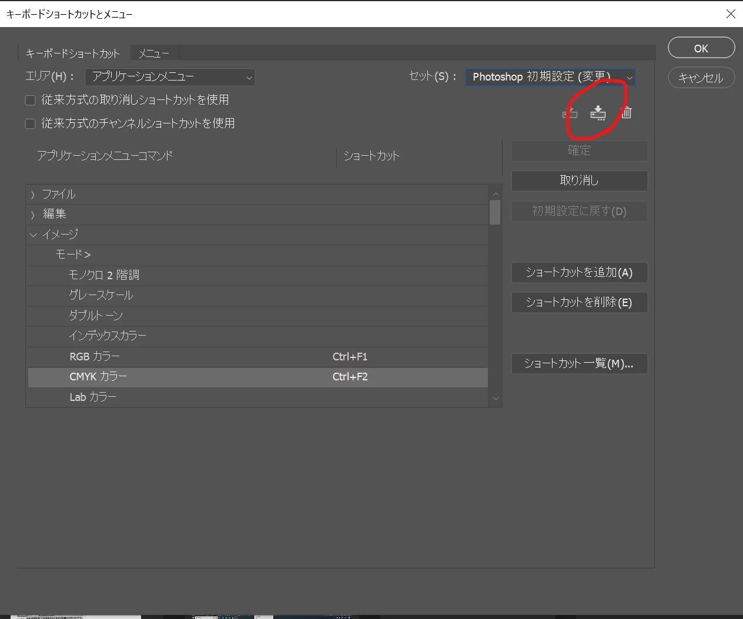Select the CMYK カラー command row
743x619 pixels.
tap(257, 377)
